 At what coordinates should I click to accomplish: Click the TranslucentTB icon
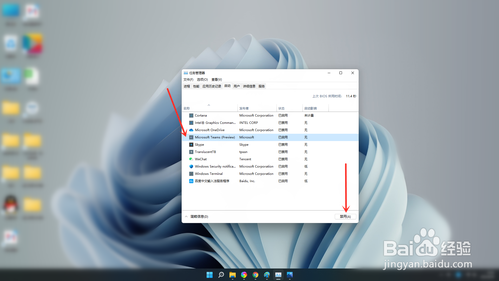[x=191, y=152]
